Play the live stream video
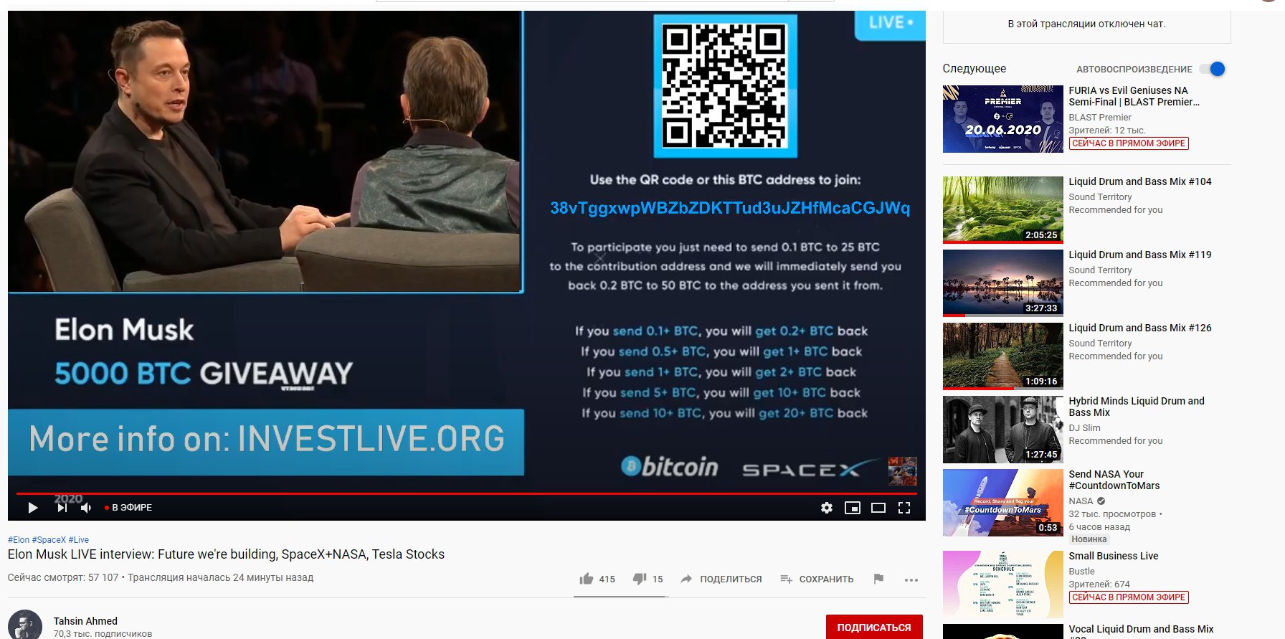The width and height of the screenshot is (1285, 639). pyautogui.click(x=32, y=508)
